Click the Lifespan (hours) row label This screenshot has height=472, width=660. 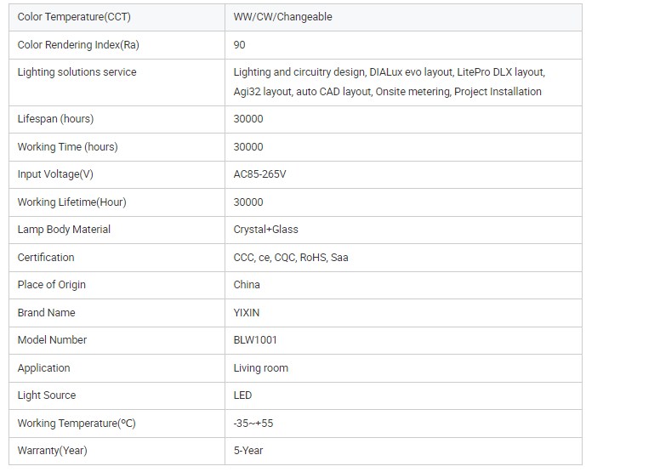(55, 119)
